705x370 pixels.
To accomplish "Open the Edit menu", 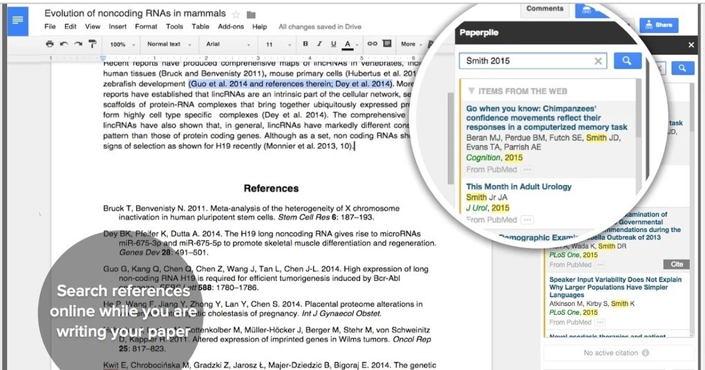I will pos(70,26).
